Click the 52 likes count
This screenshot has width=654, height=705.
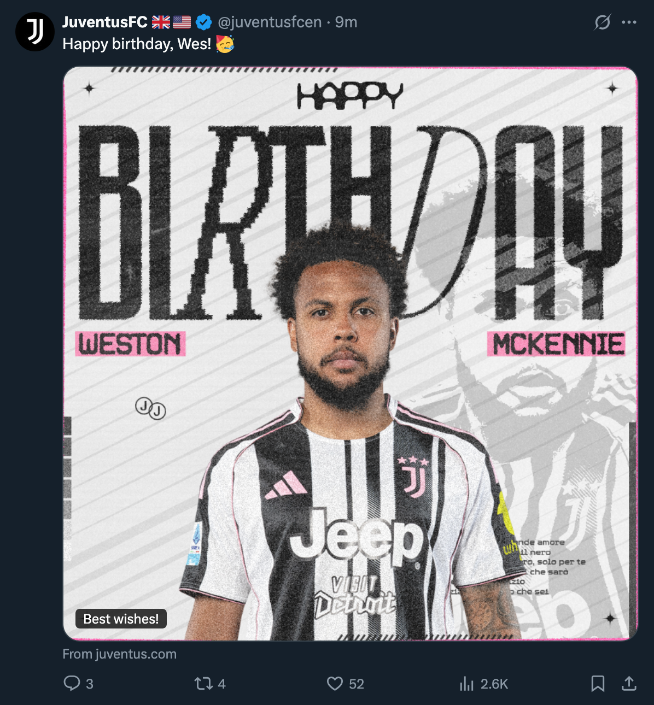tap(357, 684)
